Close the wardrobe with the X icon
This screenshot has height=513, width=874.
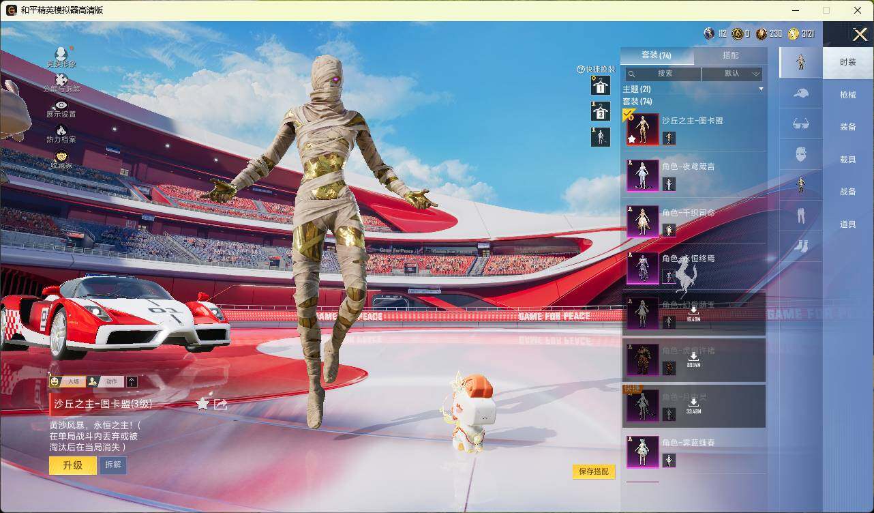point(860,34)
